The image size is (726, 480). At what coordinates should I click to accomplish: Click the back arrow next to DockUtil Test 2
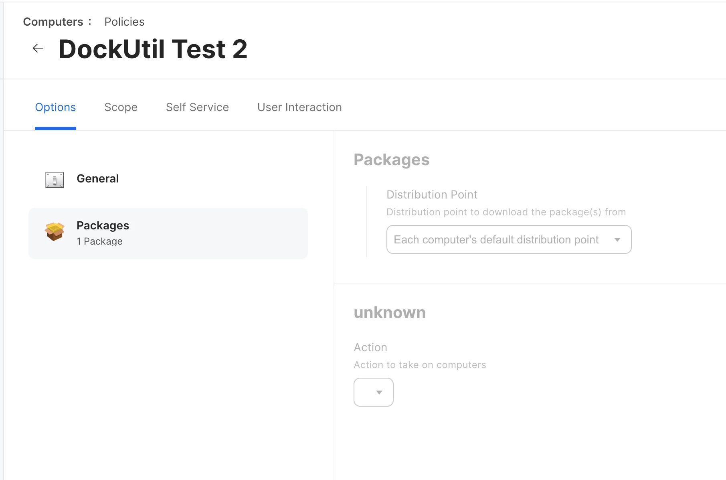pyautogui.click(x=38, y=49)
